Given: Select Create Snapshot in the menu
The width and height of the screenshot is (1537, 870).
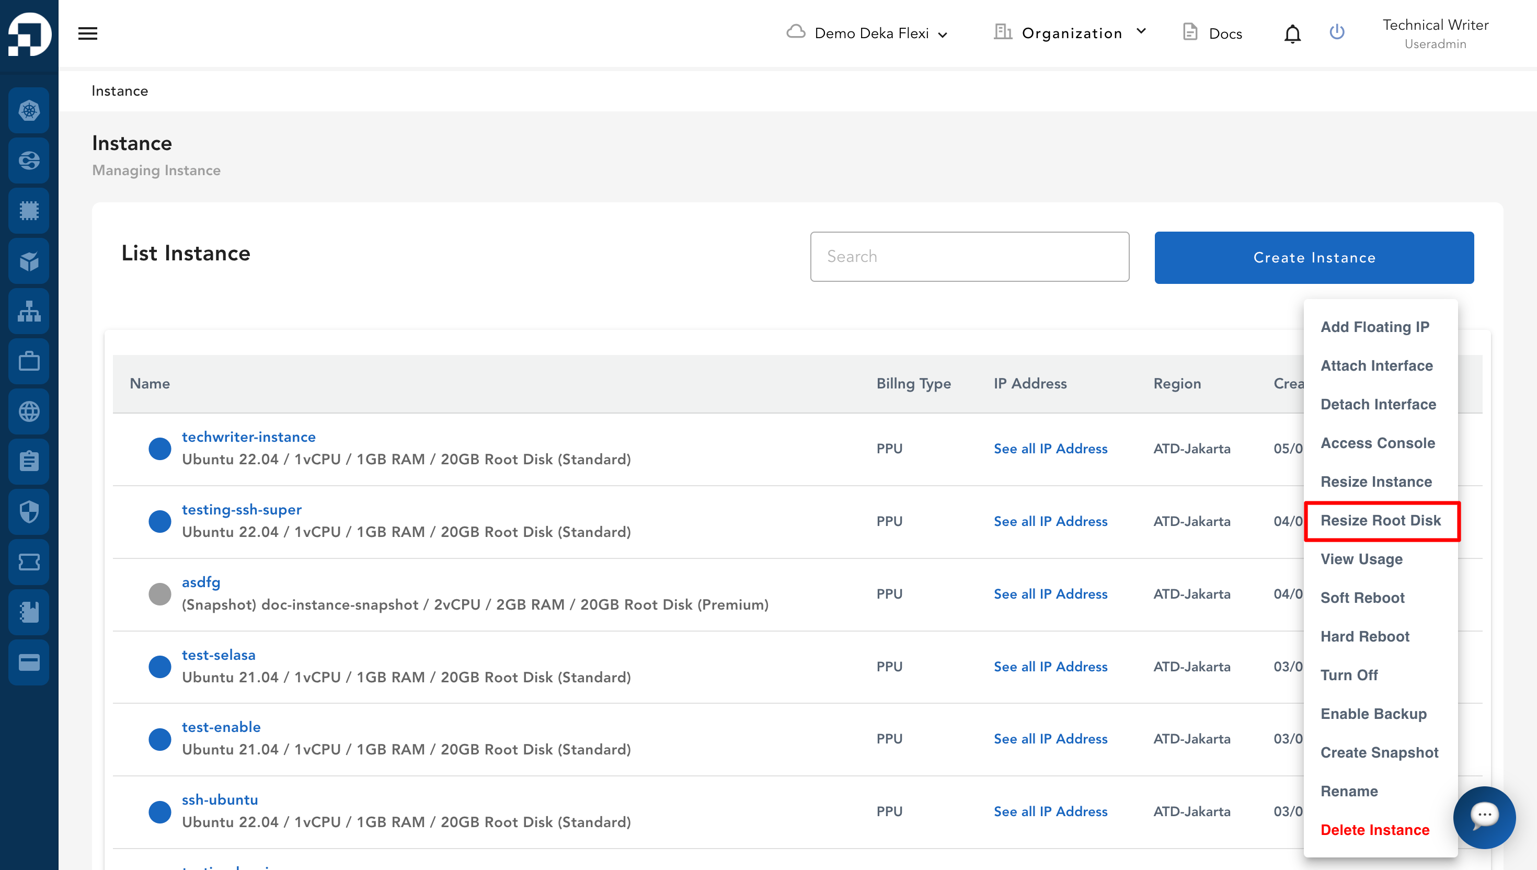Looking at the screenshot, I should 1379,752.
